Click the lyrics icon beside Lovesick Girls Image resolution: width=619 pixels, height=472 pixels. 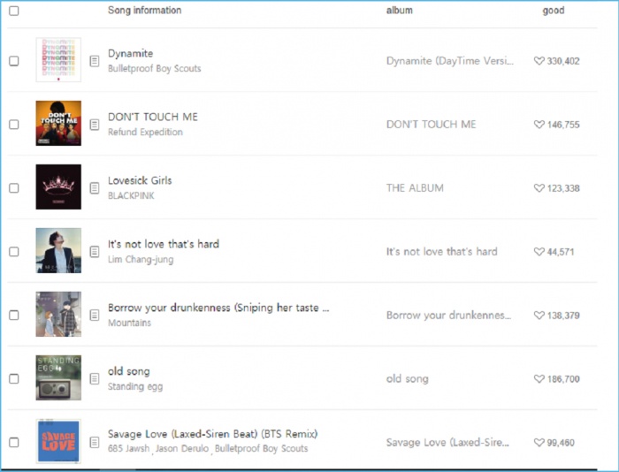(95, 188)
